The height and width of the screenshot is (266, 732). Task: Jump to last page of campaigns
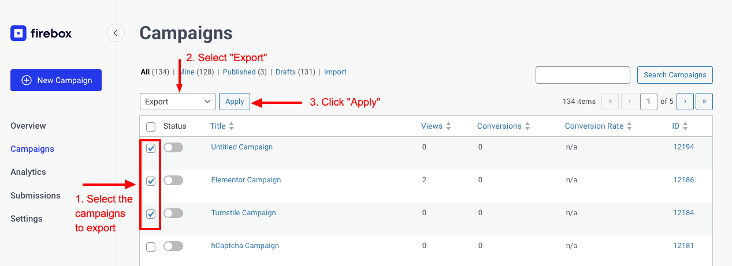[x=704, y=102]
